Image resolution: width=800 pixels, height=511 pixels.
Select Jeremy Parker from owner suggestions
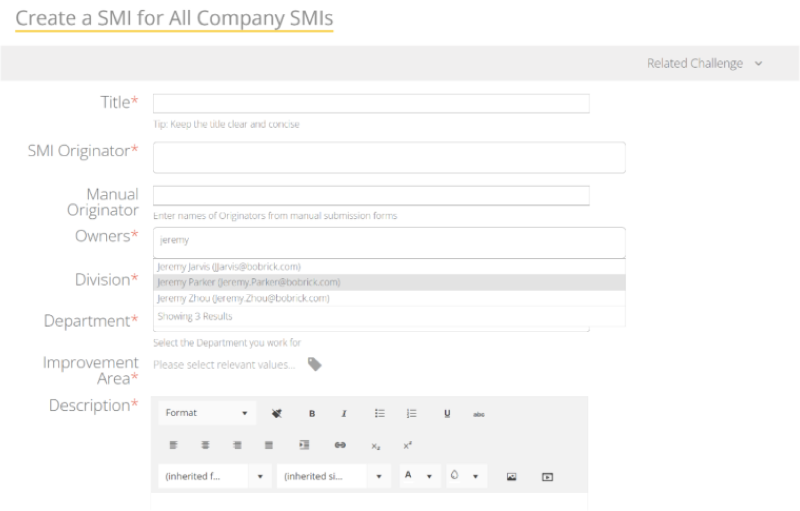249,282
